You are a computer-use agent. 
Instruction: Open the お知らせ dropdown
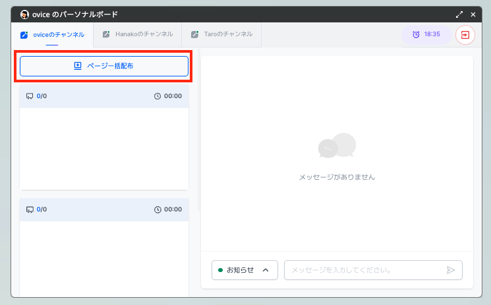tap(245, 270)
